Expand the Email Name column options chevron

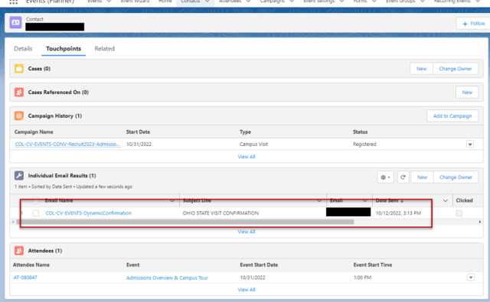[x=171, y=200]
